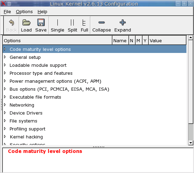
Task: Select the Profiling support row
Action: coord(94,129)
